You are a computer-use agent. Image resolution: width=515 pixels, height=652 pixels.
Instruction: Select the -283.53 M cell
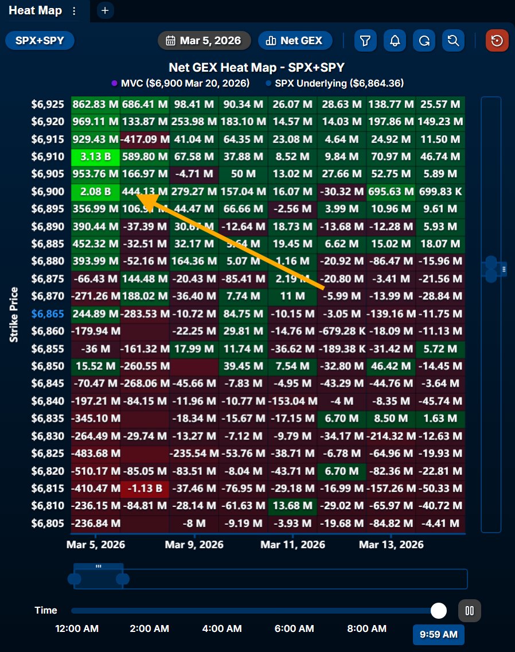click(145, 314)
